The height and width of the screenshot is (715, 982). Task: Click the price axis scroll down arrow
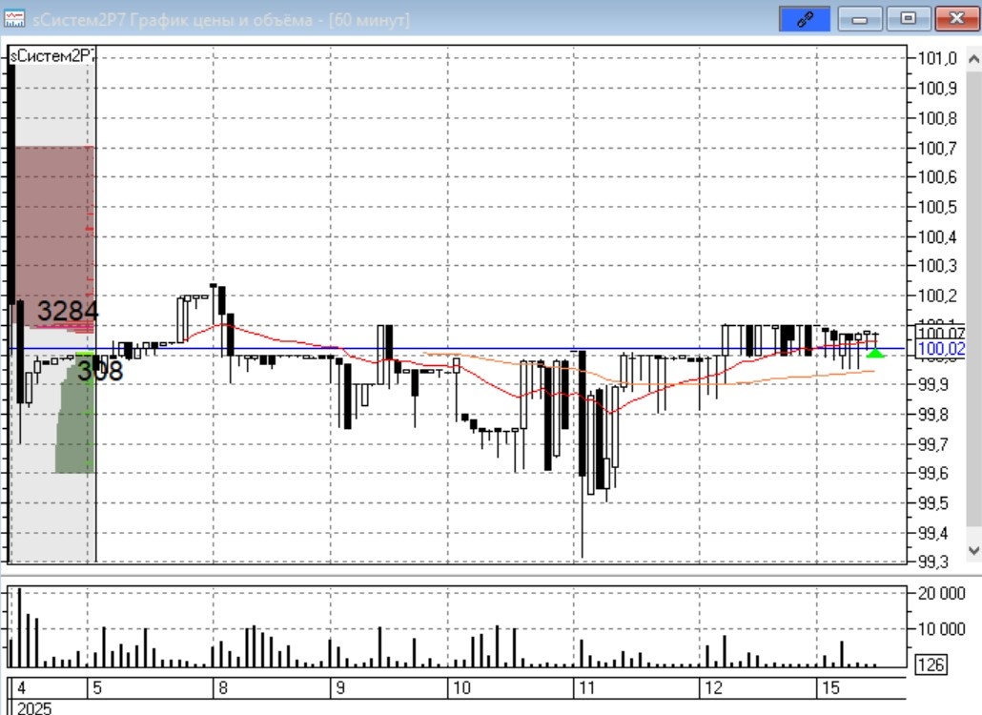tap(973, 550)
